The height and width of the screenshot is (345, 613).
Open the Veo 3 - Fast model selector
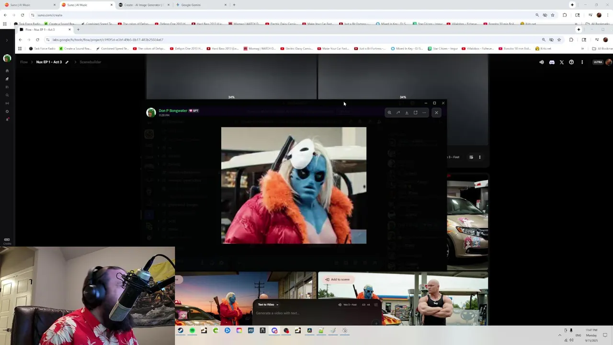pos(348,305)
